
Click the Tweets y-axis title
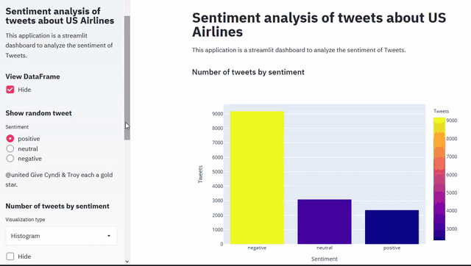[200, 174]
